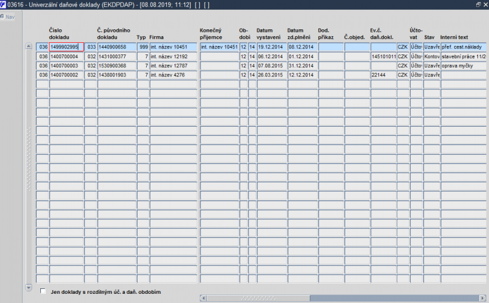
Task: Open the Nav item at top left
Action: pyautogui.click(x=7, y=17)
